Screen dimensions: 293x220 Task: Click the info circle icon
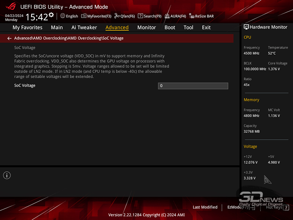tap(7, 176)
